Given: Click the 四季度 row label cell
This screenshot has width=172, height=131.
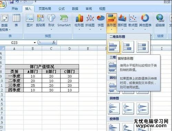Looking at the screenshot, I should 14,90.
